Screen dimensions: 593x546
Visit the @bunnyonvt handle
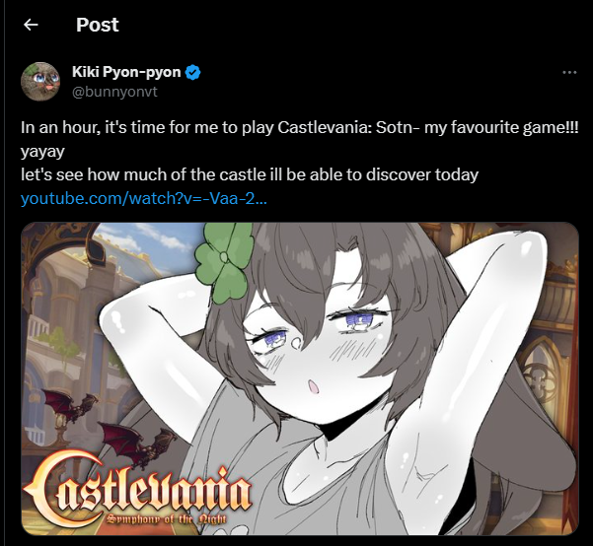[114, 92]
